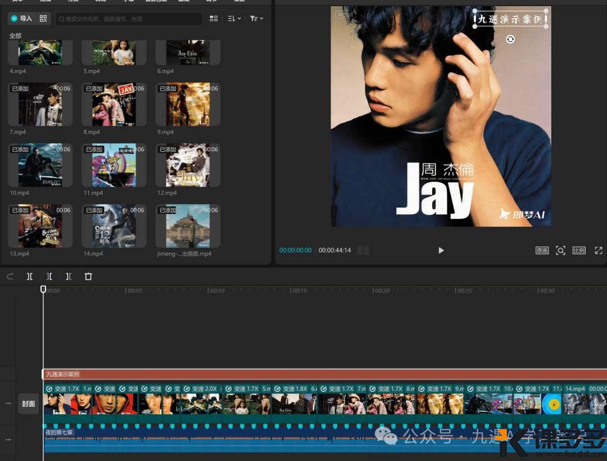Click the delete-left trim tool
Screen dimensions: 607x461
49,277
